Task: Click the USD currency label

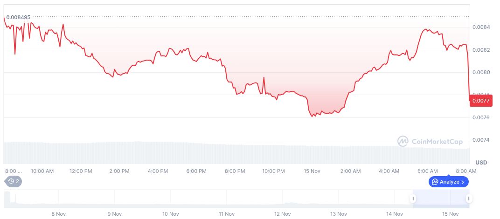Action: [481, 163]
